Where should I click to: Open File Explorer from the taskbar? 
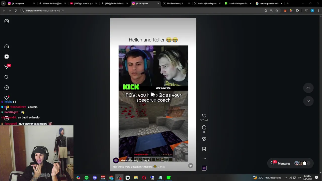coord(136,178)
